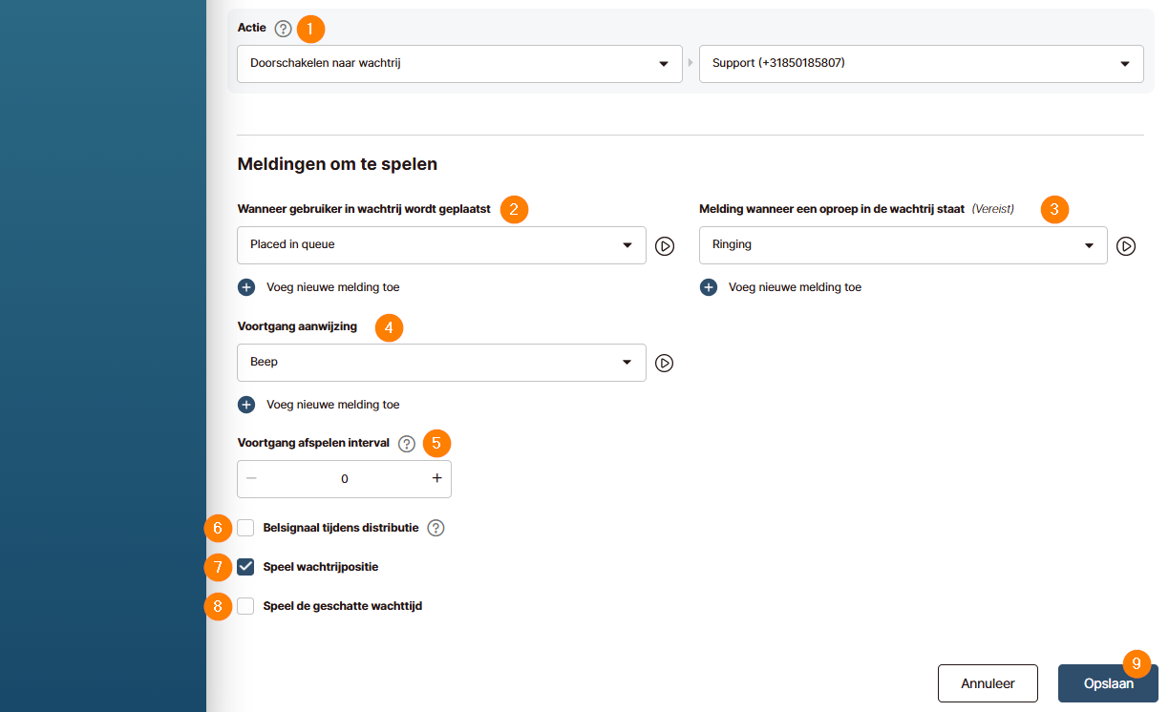Click plus icon under 'Placed in queue' dropdown
Image resolution: width=1169 pixels, height=712 pixels.
246,287
